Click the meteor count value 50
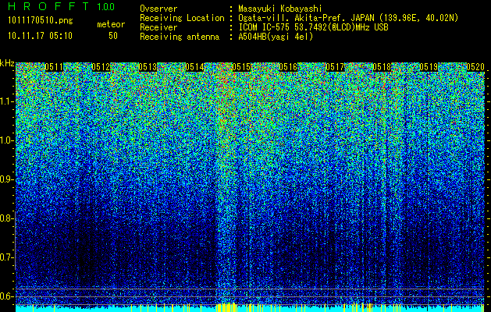The image size is (491, 312). (113, 36)
